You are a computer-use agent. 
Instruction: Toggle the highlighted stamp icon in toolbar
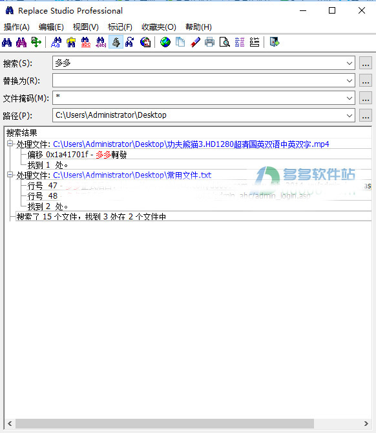click(x=116, y=42)
